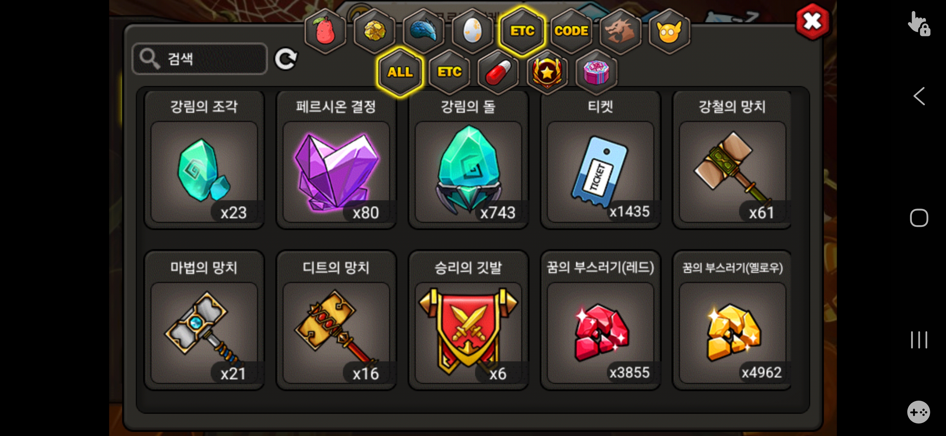Refresh the inventory list with circular arrow

[x=286, y=59]
